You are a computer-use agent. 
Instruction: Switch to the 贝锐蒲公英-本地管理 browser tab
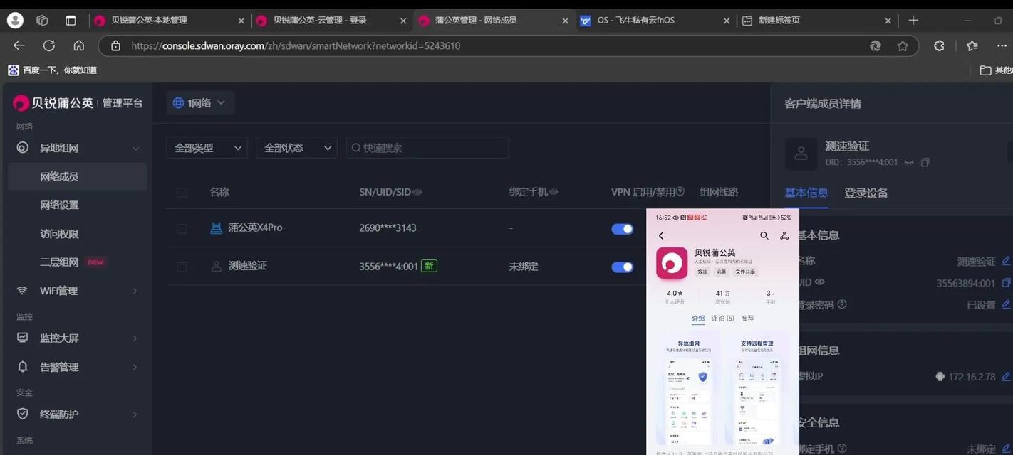click(x=170, y=21)
